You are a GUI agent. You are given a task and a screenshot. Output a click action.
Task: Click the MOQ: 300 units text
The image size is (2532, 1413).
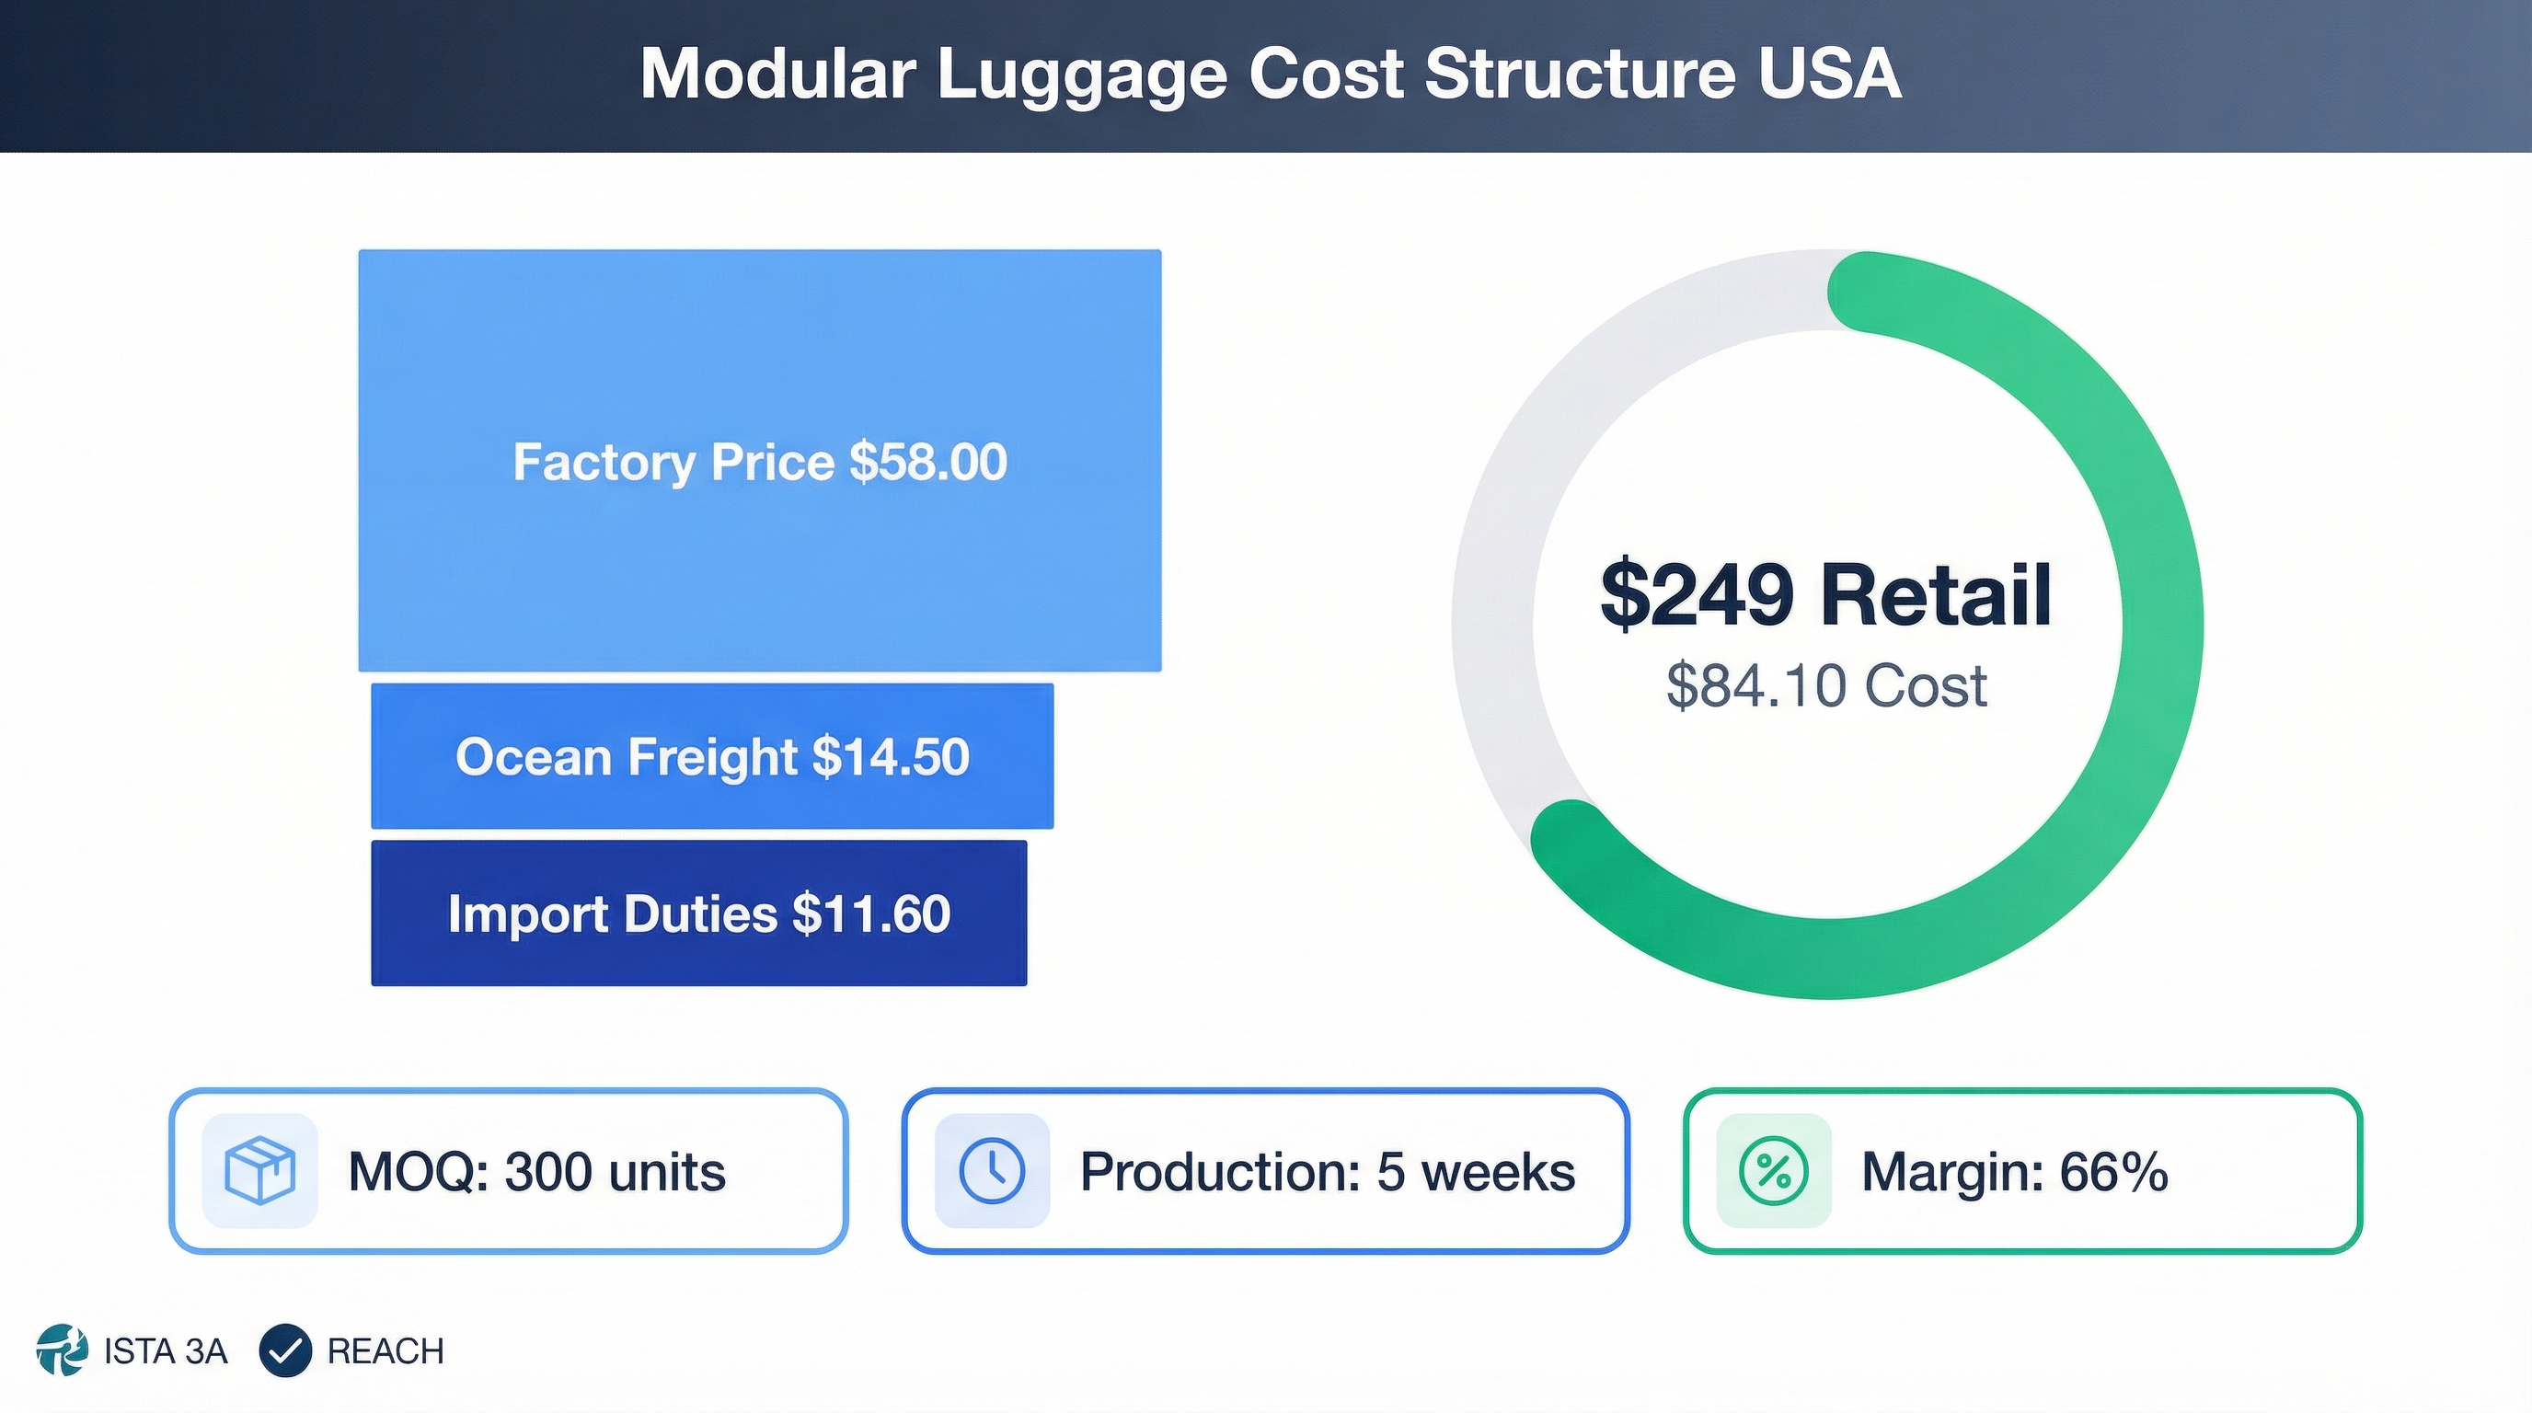point(536,1171)
